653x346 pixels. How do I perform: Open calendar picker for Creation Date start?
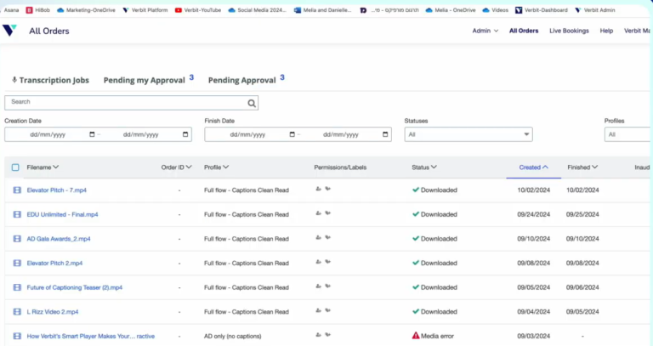pyautogui.click(x=92, y=134)
